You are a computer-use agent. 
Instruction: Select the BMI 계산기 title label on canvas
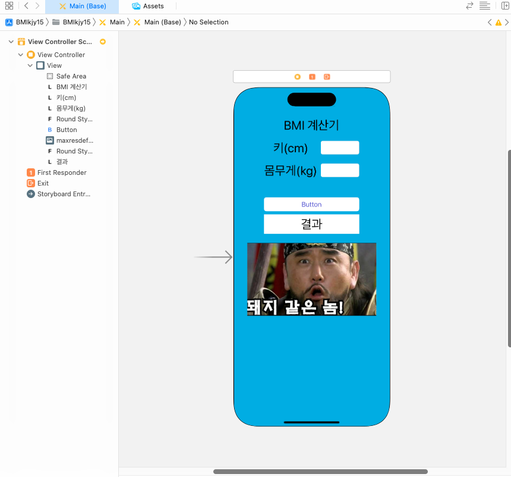tap(311, 125)
